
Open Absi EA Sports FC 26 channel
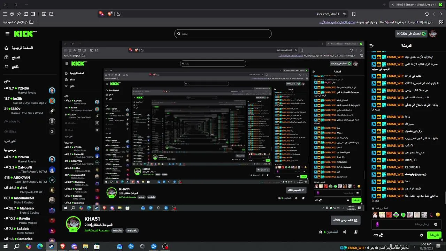click(30, 190)
